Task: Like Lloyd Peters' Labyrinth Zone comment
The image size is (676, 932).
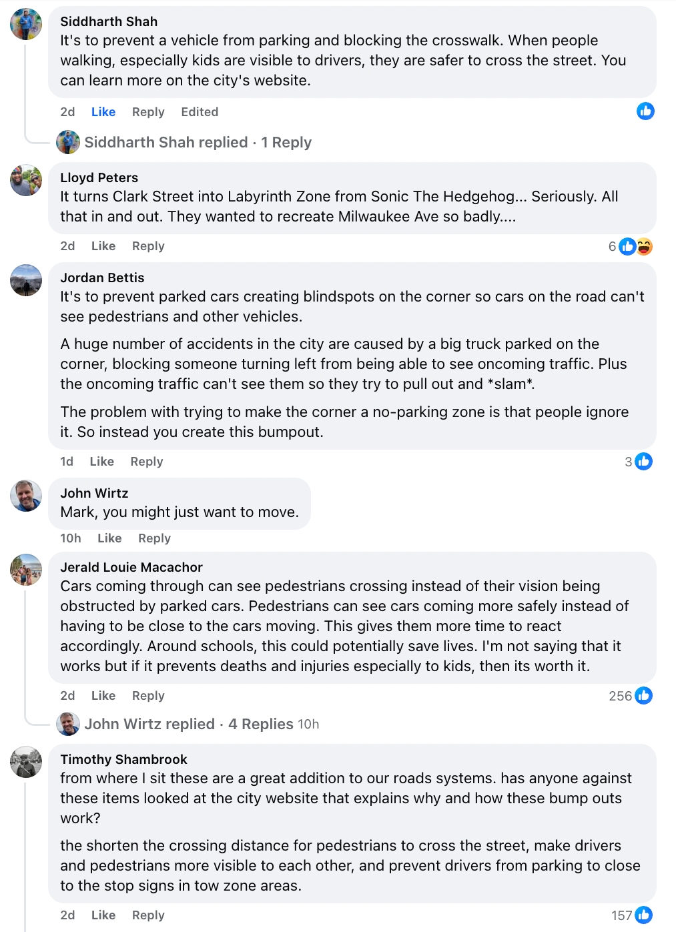Action: (x=103, y=246)
